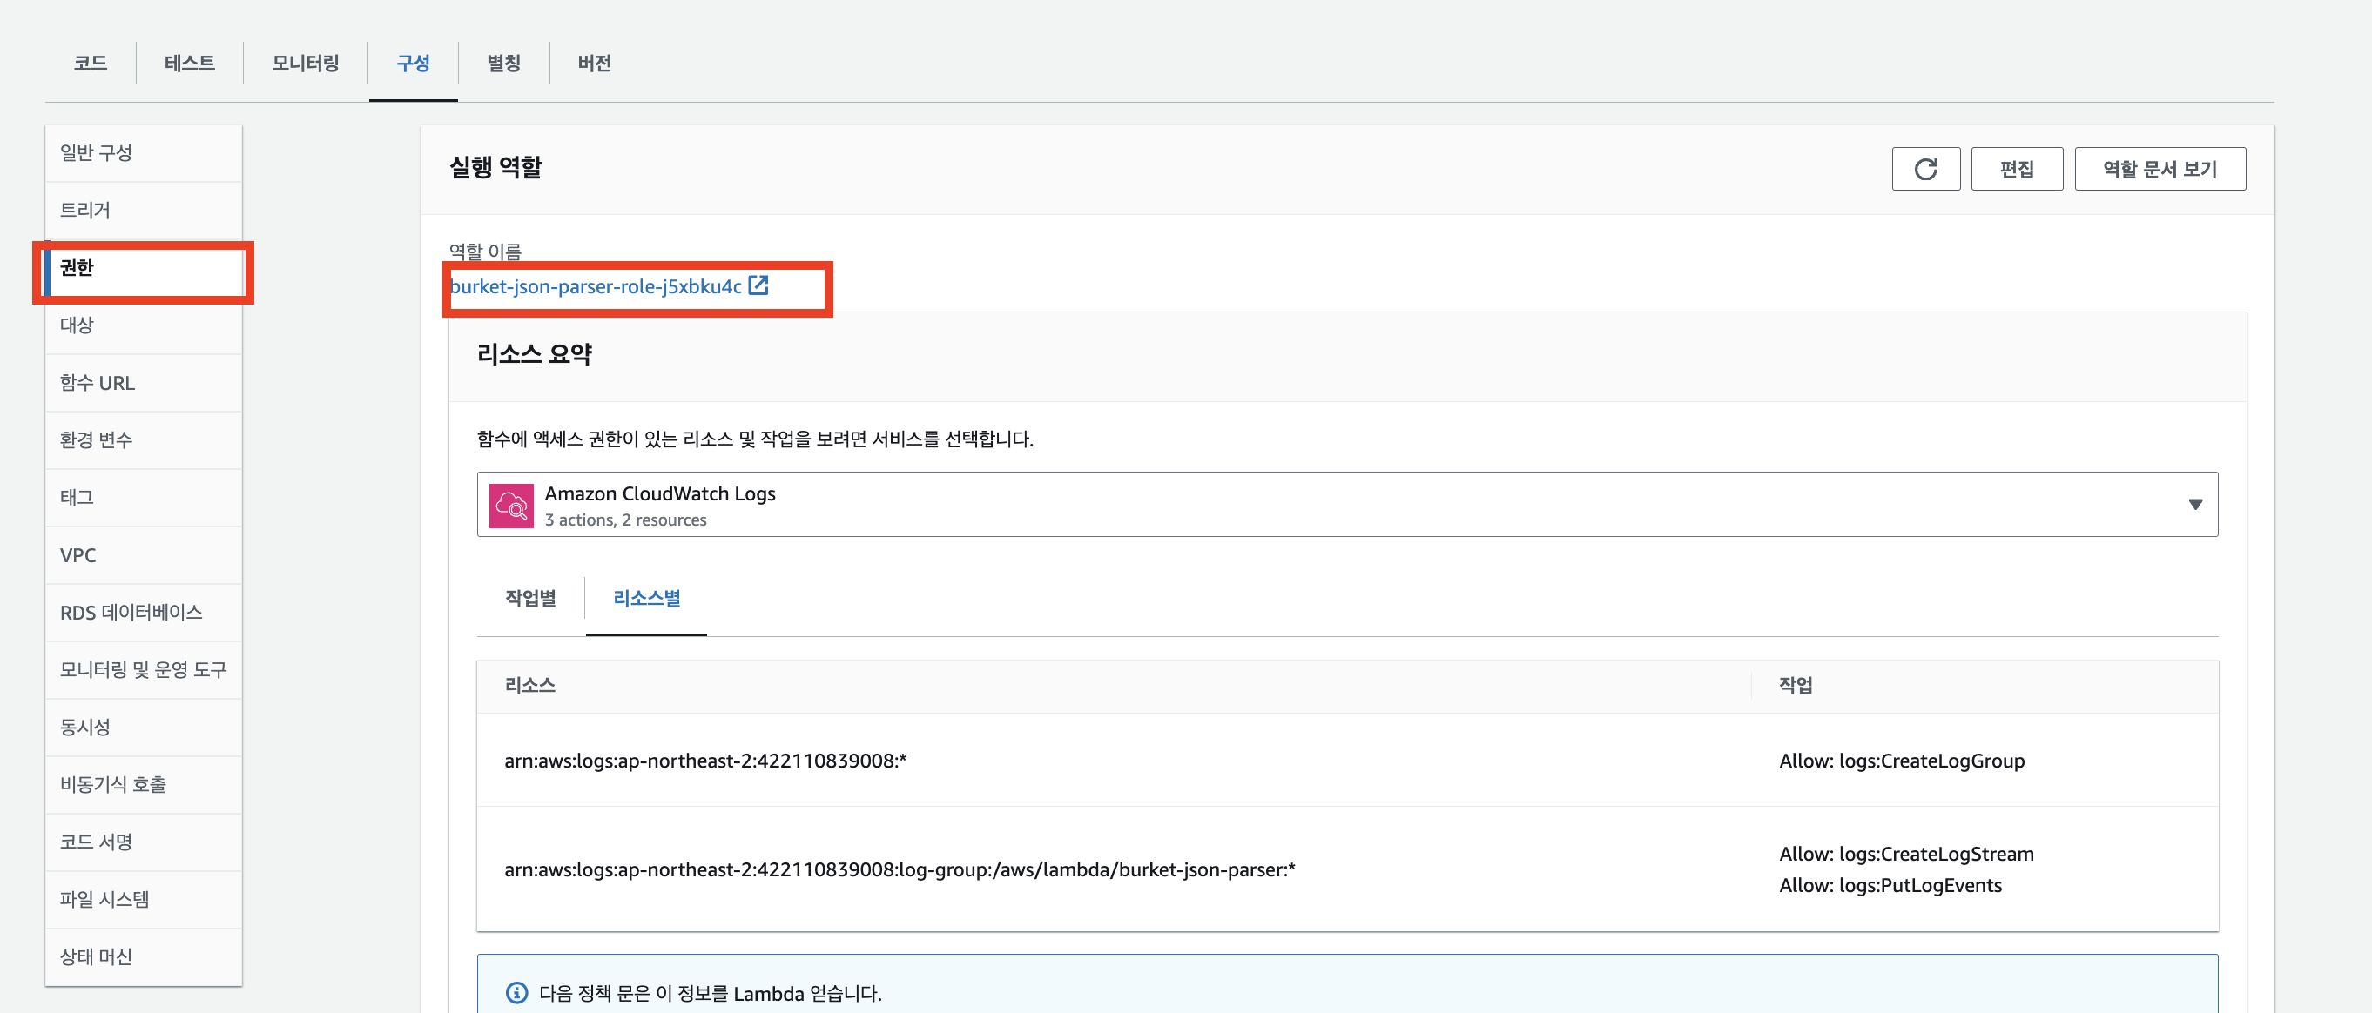Click the external link icon beside role name
This screenshot has height=1013, width=2372.
point(758,285)
